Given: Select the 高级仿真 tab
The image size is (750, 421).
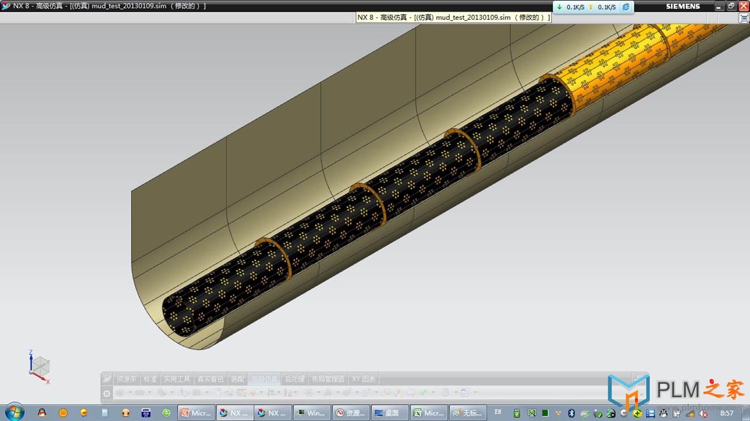Looking at the screenshot, I should point(264,379).
